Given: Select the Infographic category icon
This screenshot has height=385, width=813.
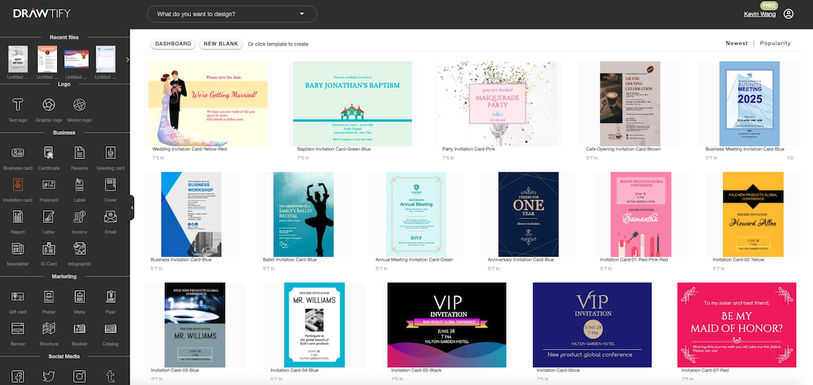Looking at the screenshot, I should pos(79,248).
